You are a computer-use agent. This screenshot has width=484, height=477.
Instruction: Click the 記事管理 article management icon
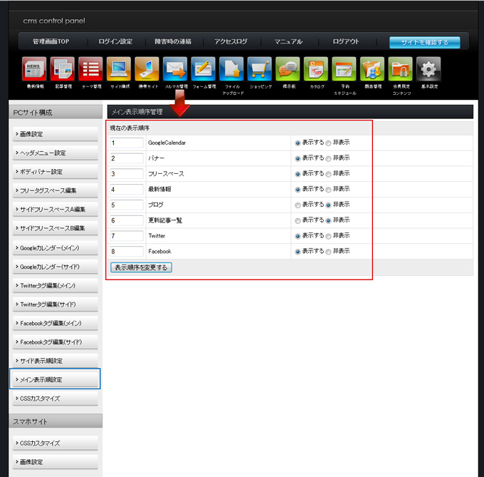click(63, 70)
